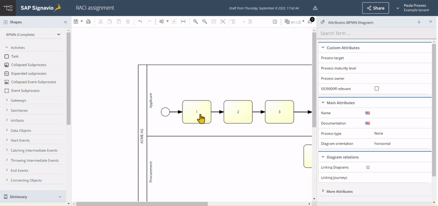
Task: Expand the Gateways shape category
Action: coord(18,100)
